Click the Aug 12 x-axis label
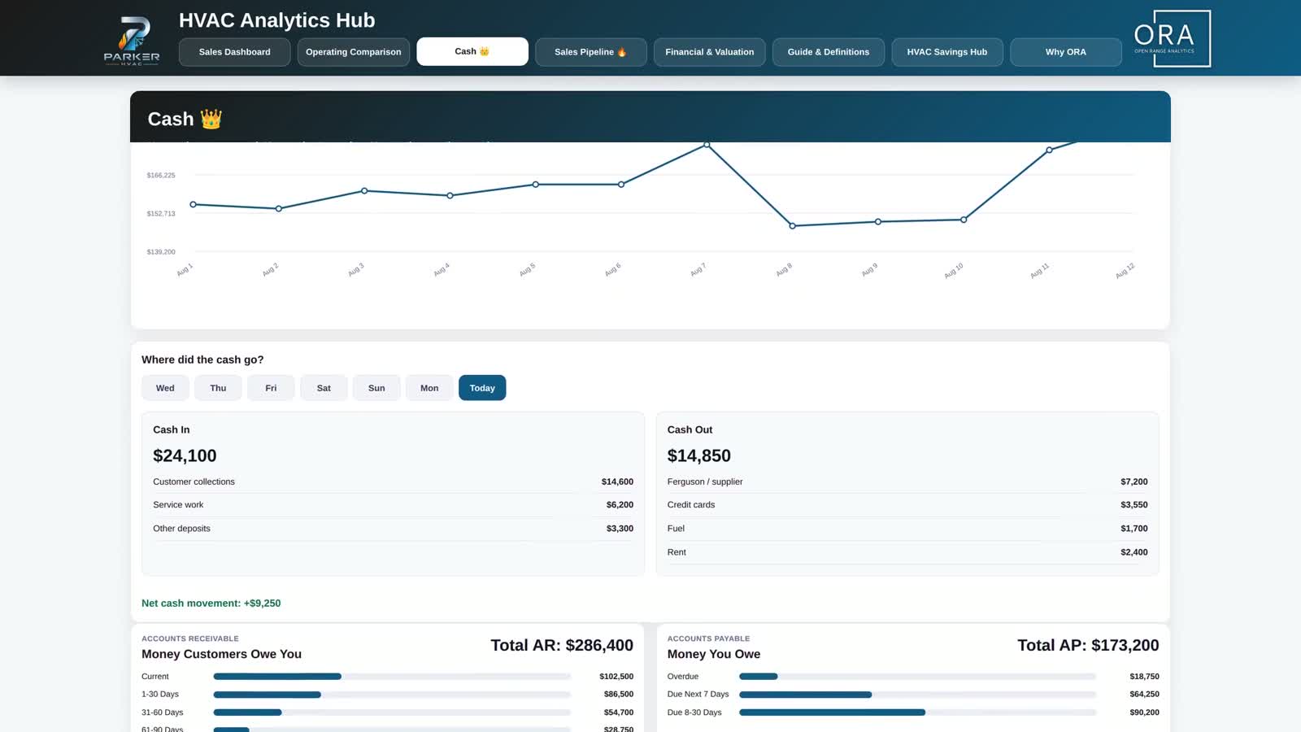The width and height of the screenshot is (1301, 732). coord(1125,271)
